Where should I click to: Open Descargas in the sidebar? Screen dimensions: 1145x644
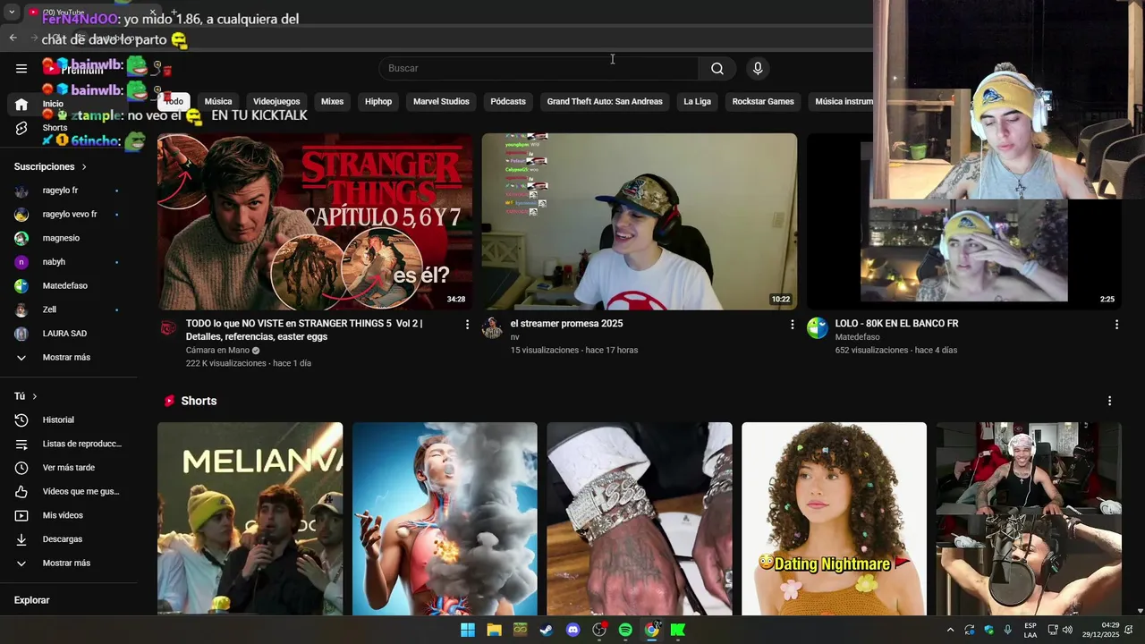69,539
